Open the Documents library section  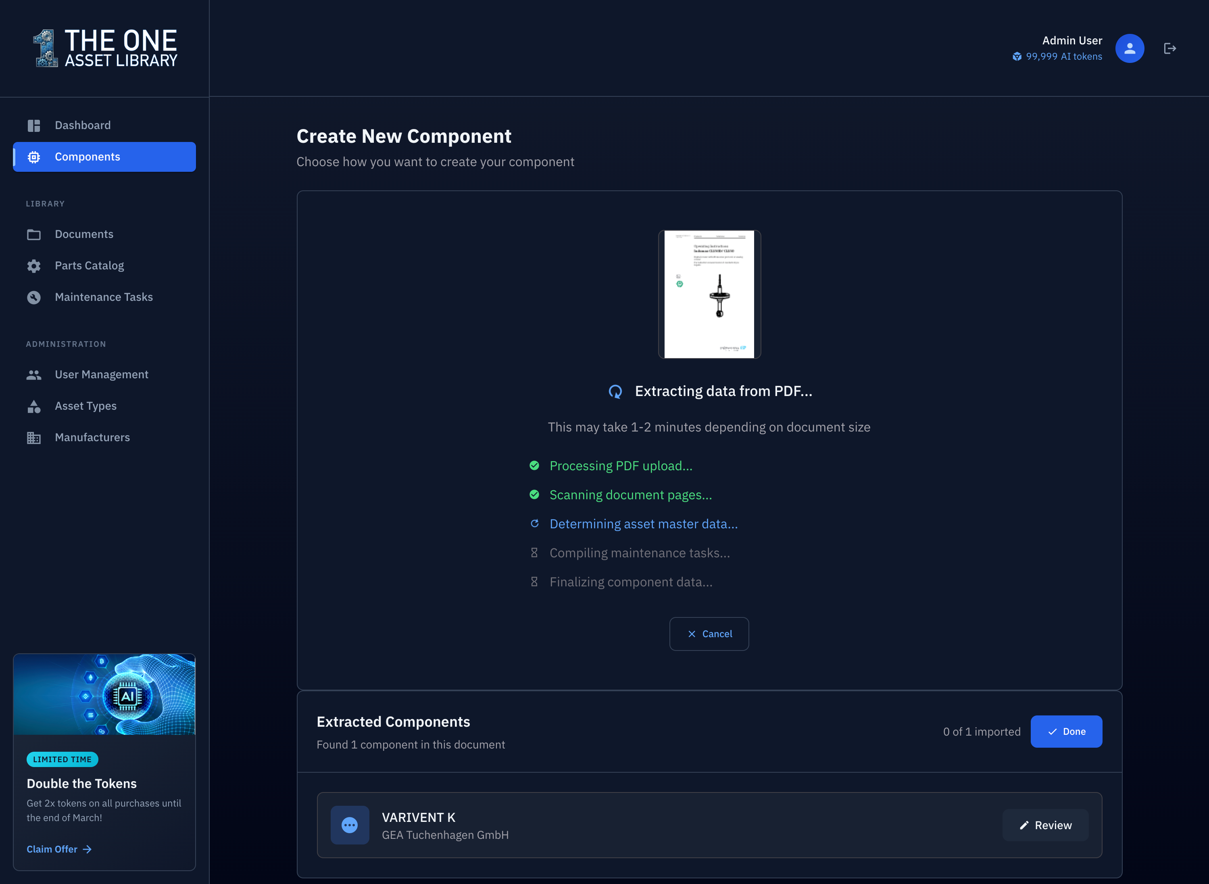pos(84,234)
